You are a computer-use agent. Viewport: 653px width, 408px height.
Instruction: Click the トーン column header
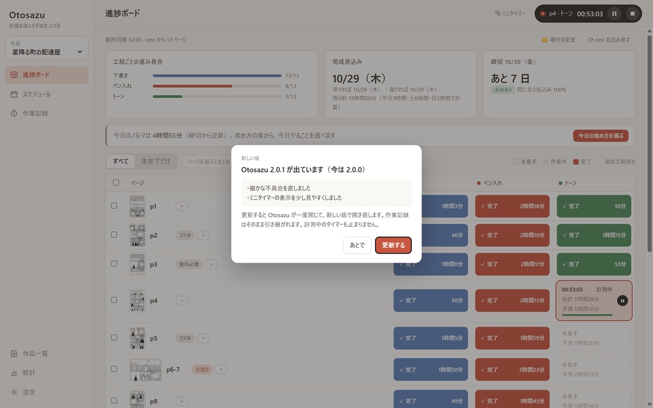point(568,183)
